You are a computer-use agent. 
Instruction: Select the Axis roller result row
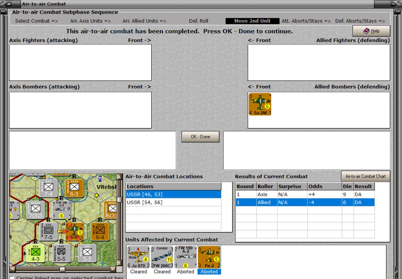[x=305, y=194]
